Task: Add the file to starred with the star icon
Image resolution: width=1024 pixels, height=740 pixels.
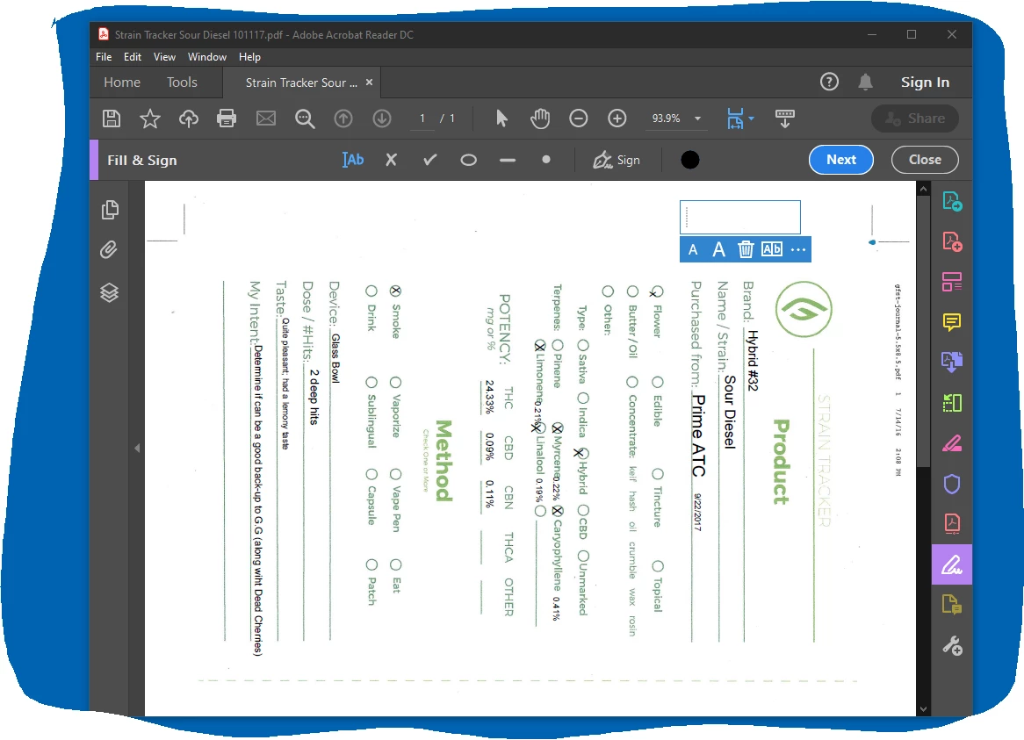Action: [x=150, y=119]
